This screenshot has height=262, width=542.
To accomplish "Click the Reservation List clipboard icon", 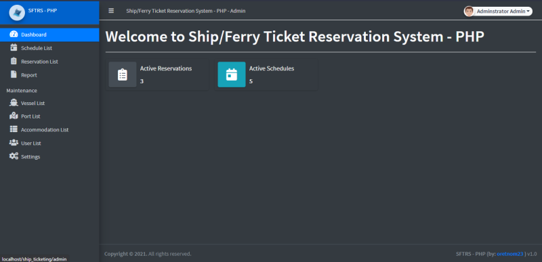I will click(14, 61).
